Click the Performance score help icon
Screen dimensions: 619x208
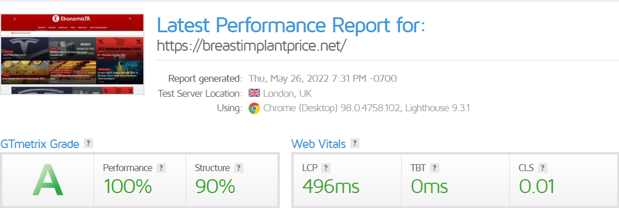point(161,168)
